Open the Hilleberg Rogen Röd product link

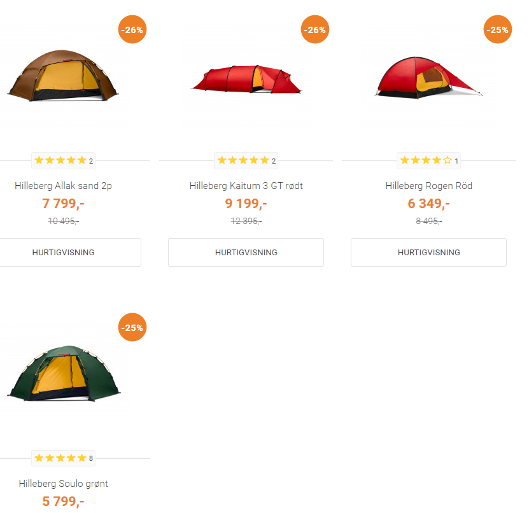[x=428, y=186]
